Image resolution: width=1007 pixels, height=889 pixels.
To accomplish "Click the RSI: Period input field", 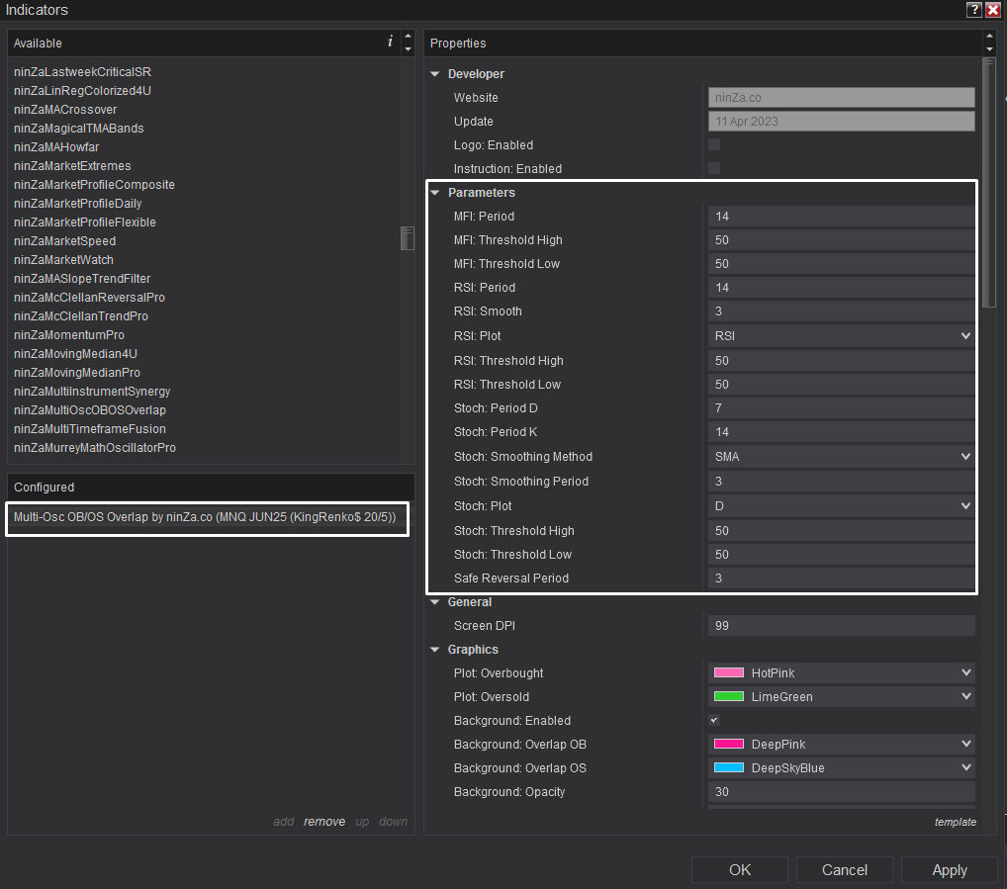I will pyautogui.click(x=841, y=288).
